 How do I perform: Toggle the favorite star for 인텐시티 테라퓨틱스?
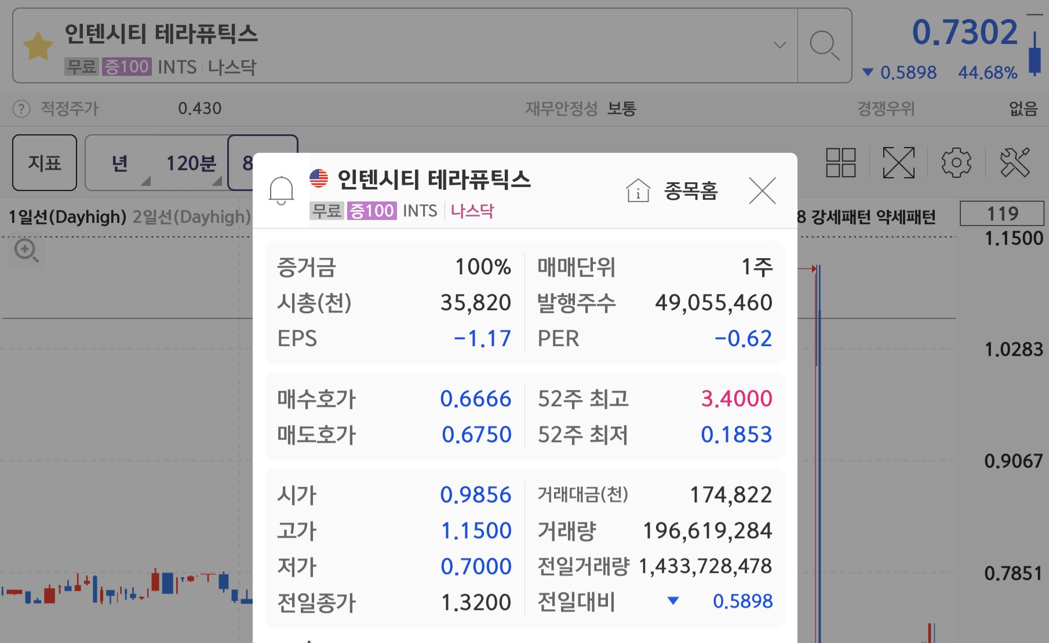38,46
